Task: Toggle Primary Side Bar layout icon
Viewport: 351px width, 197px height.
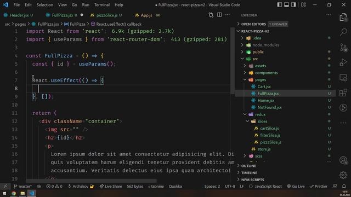Action: click(x=279, y=5)
